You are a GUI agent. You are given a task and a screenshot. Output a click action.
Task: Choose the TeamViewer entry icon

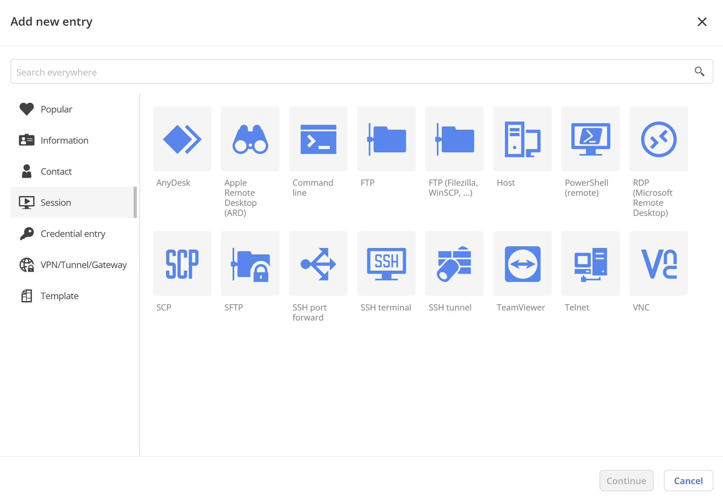(x=522, y=263)
